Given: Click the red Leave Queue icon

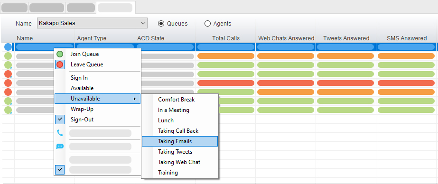Looking at the screenshot, I should [60, 64].
